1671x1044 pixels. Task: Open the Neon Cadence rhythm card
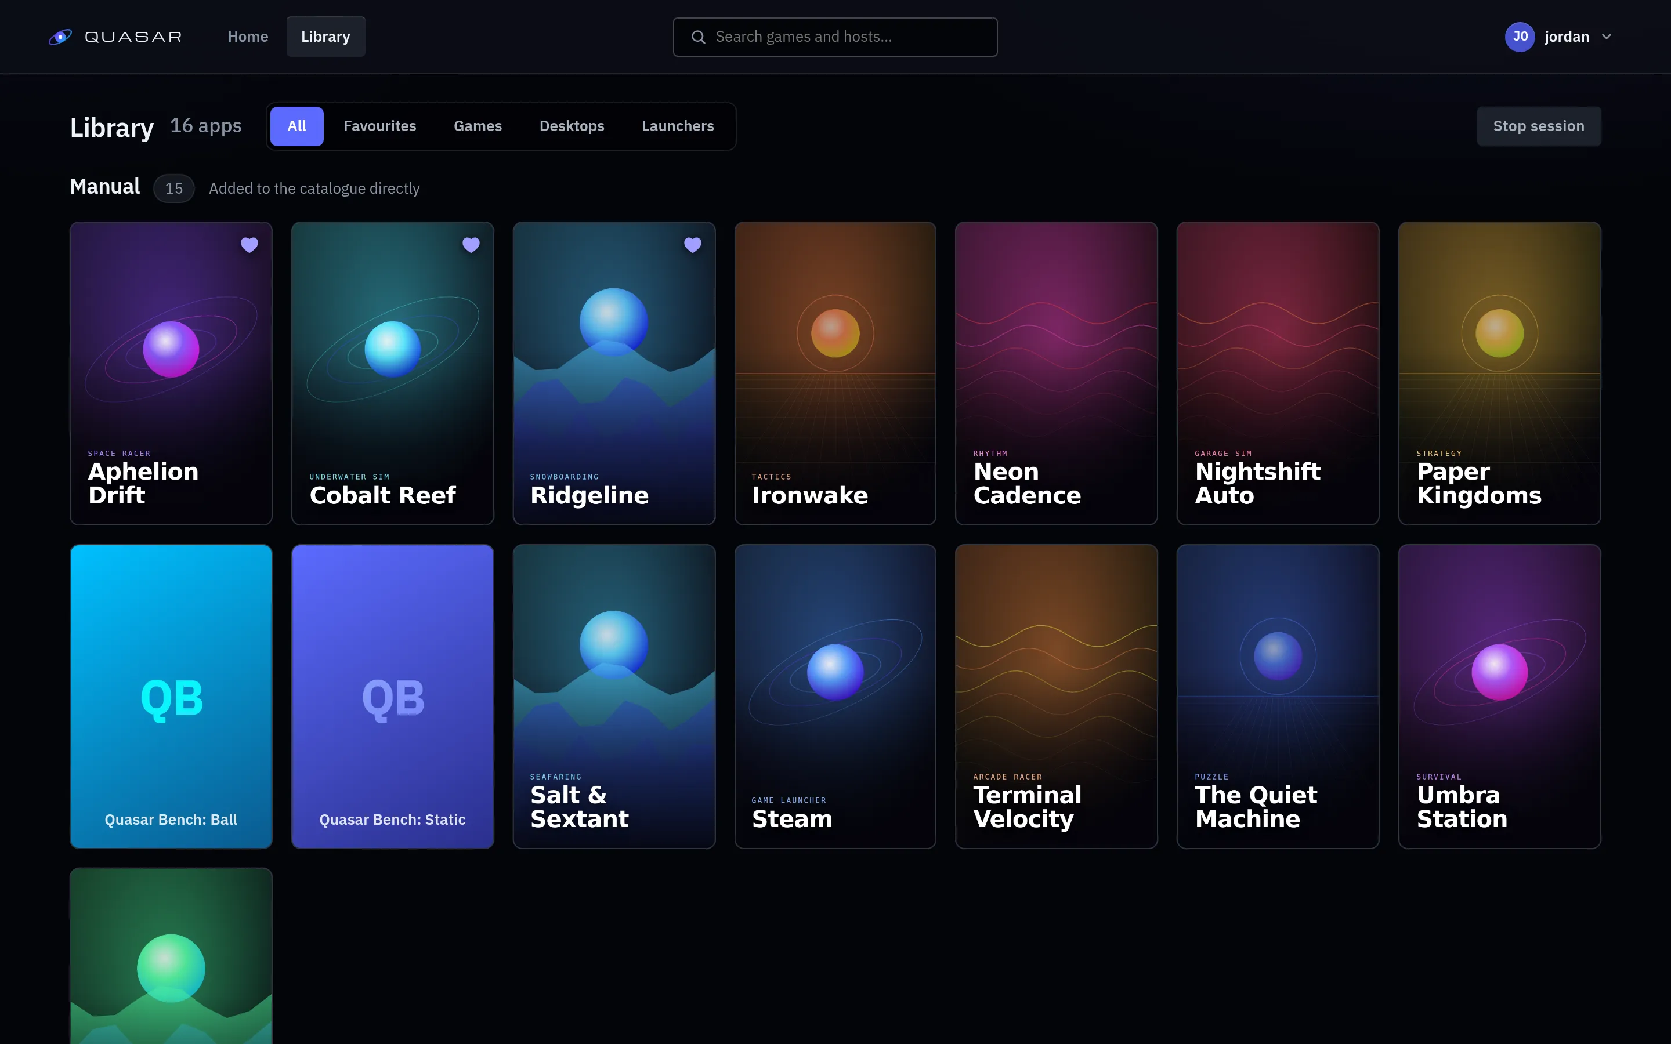tap(1057, 373)
